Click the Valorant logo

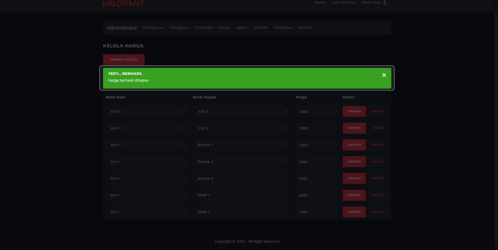(124, 3)
